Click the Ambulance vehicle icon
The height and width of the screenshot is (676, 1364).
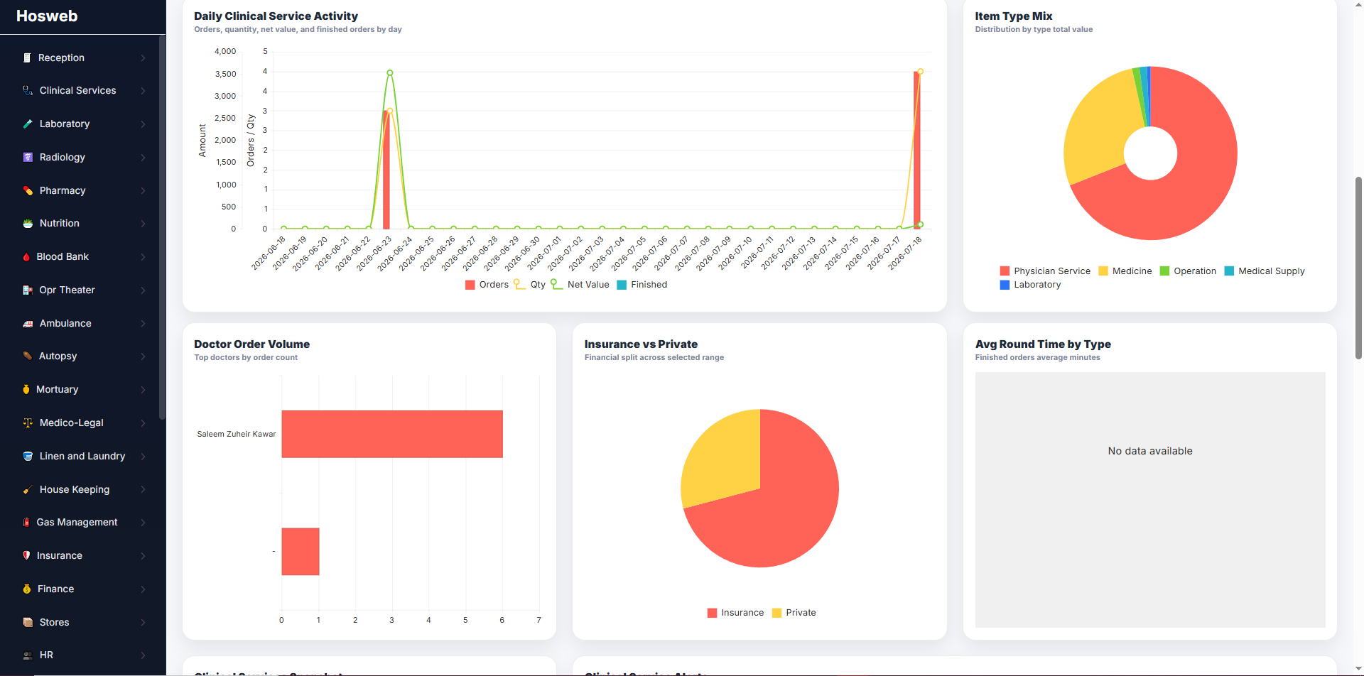click(28, 324)
